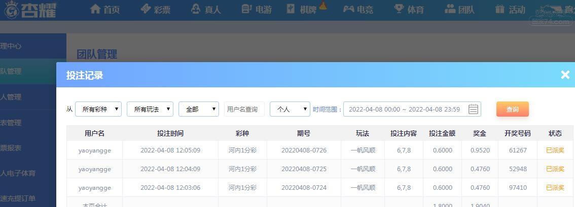Image resolution: width=575 pixels, height=207 pixels.
Task: Close the 投注记录 dialog
Action: [565, 75]
